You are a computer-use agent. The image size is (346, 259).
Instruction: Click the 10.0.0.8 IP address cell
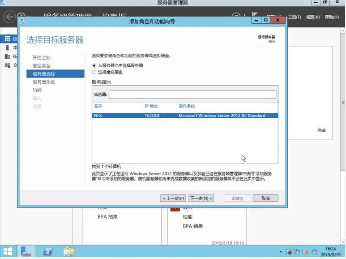coord(152,115)
